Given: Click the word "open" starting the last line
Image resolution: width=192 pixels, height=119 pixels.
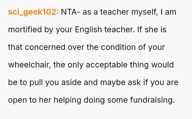Looking at the screenshot, I should pyautogui.click(x=17, y=100).
